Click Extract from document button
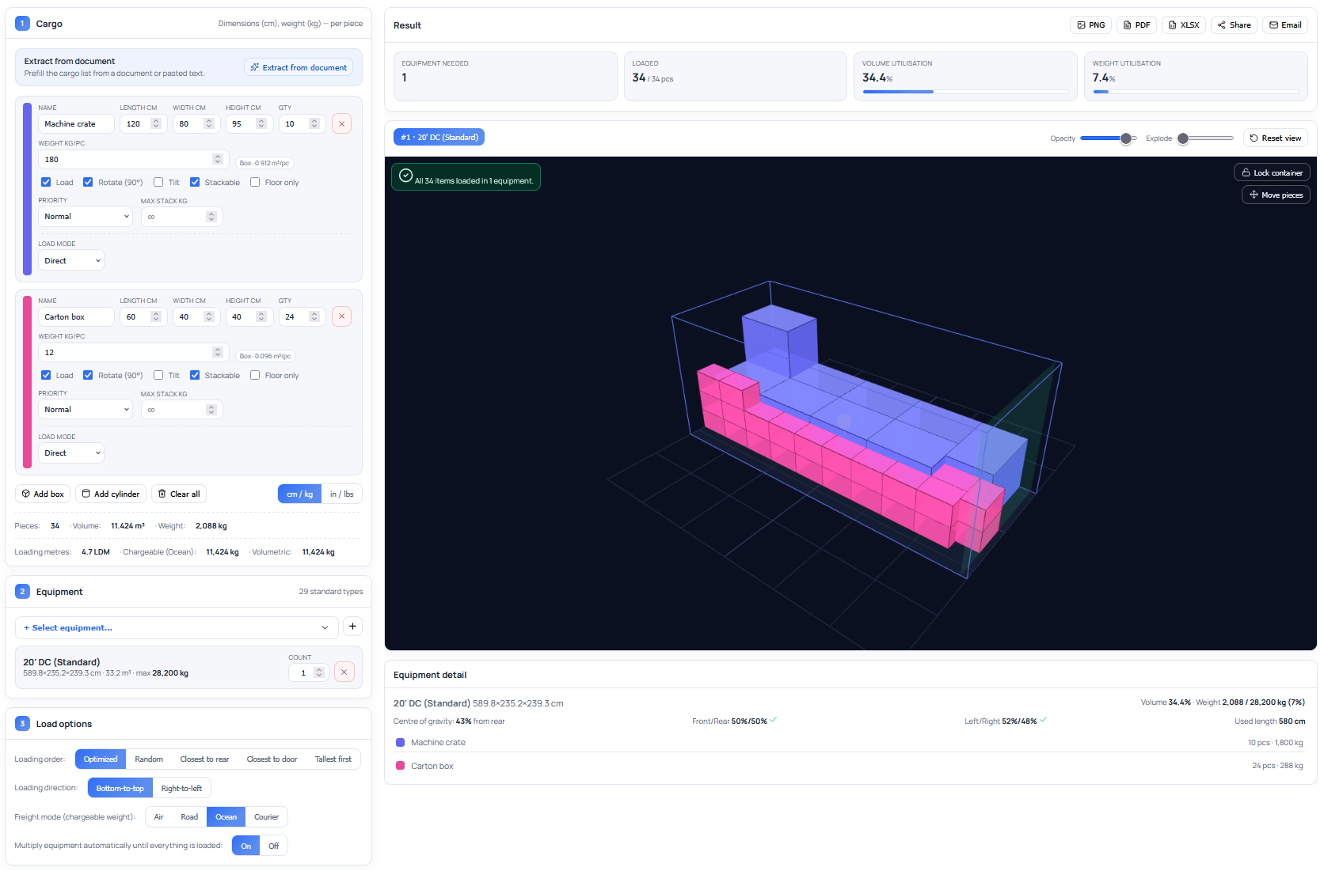Image resolution: width=1324 pixels, height=871 pixels. point(299,67)
